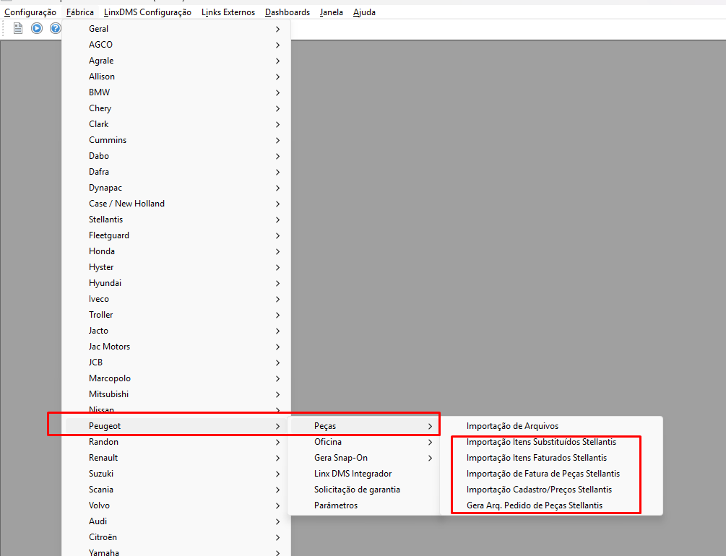The height and width of the screenshot is (556, 726).
Task: Expand the Hyundai submenu
Action: [176, 283]
